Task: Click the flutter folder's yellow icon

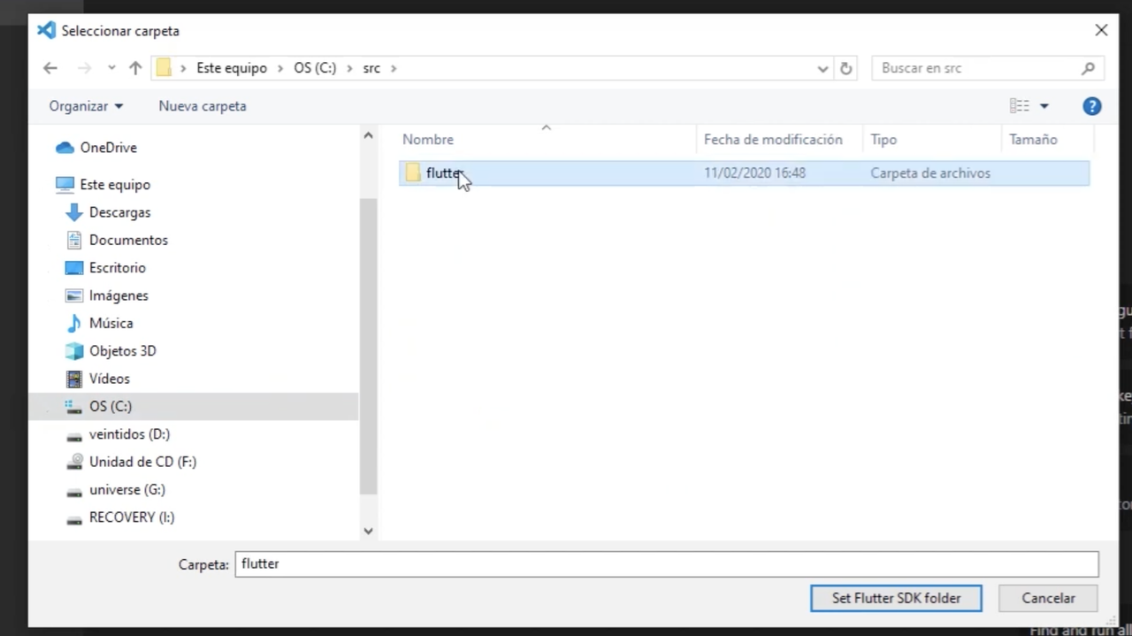Action: coord(413,173)
